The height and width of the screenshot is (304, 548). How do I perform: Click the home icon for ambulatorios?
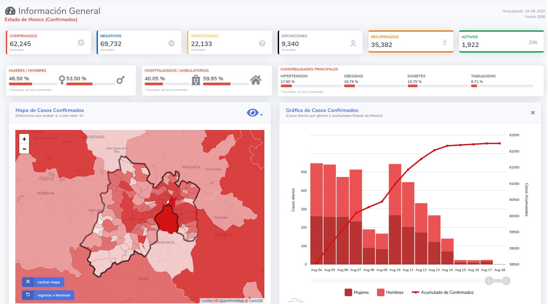point(256,80)
